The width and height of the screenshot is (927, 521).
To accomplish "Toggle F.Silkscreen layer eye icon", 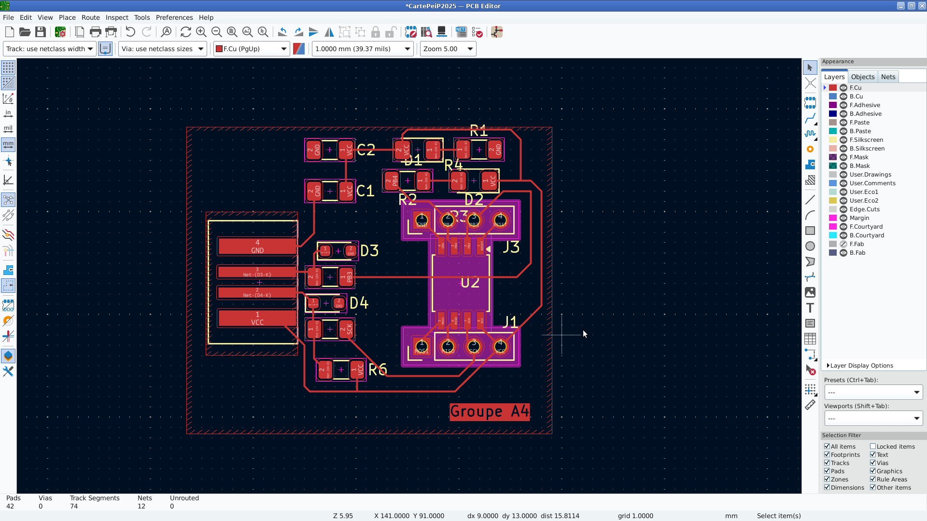I will point(843,140).
